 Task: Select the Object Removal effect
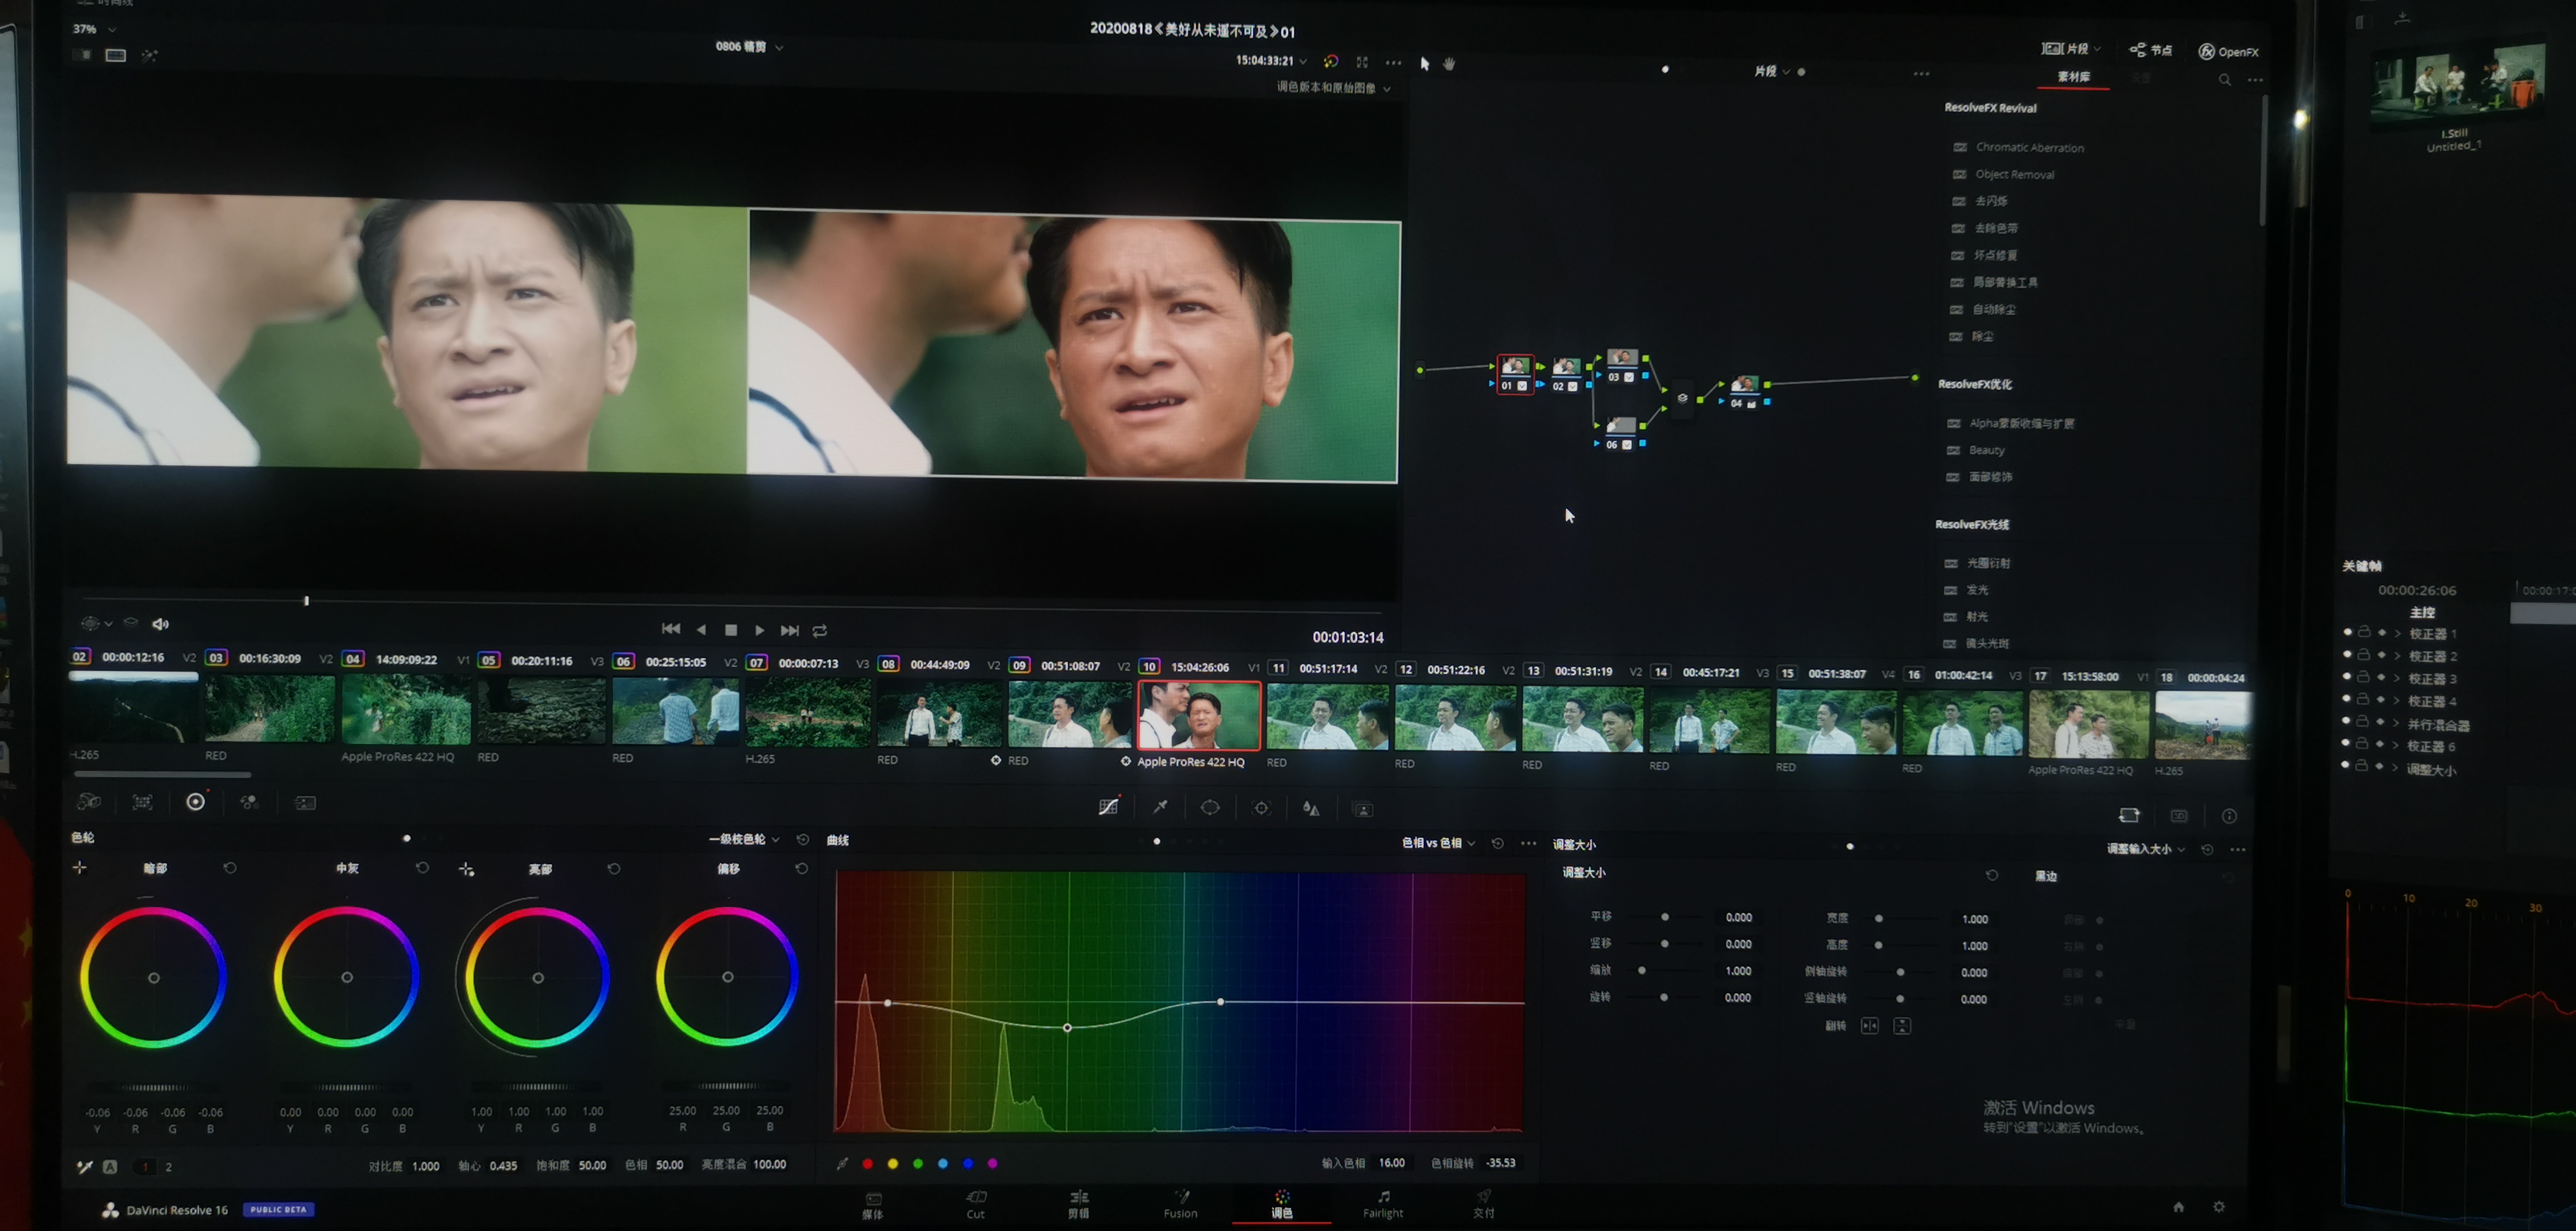2014,174
